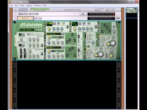This screenshot has width=147, height=110.
Task: Toggle the Mod A 1-shot button
Action: [58, 23]
